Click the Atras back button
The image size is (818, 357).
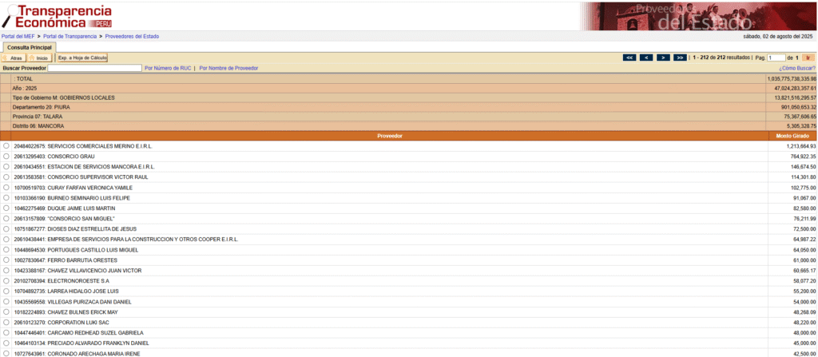tap(14, 58)
